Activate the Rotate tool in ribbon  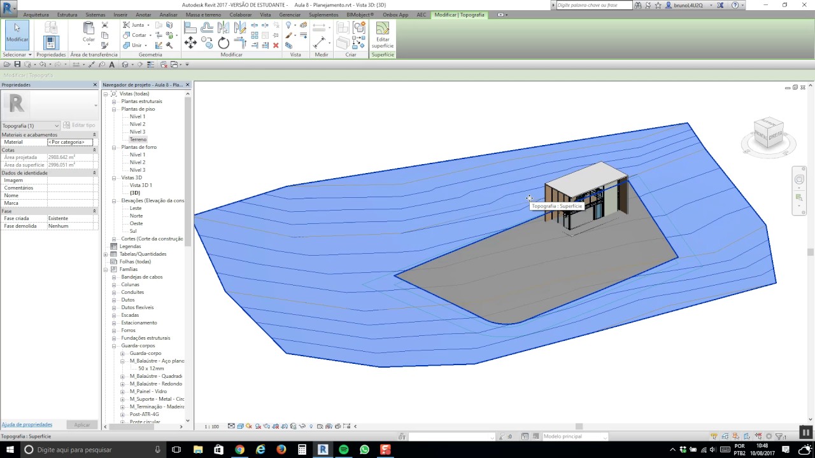[223, 43]
